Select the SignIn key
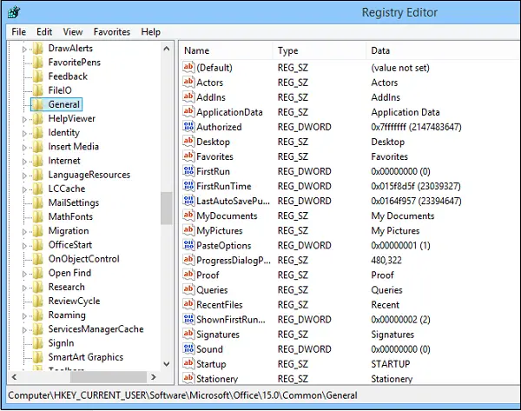The height and width of the screenshot is (411, 521). (61, 343)
